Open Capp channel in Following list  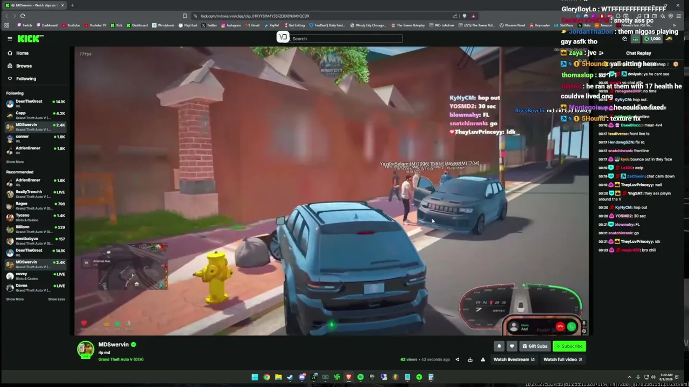(36, 116)
